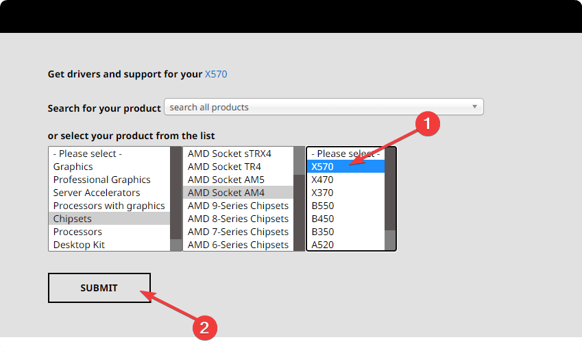
Task: Pick AMD 9-Series Chipsets
Action: coord(238,206)
